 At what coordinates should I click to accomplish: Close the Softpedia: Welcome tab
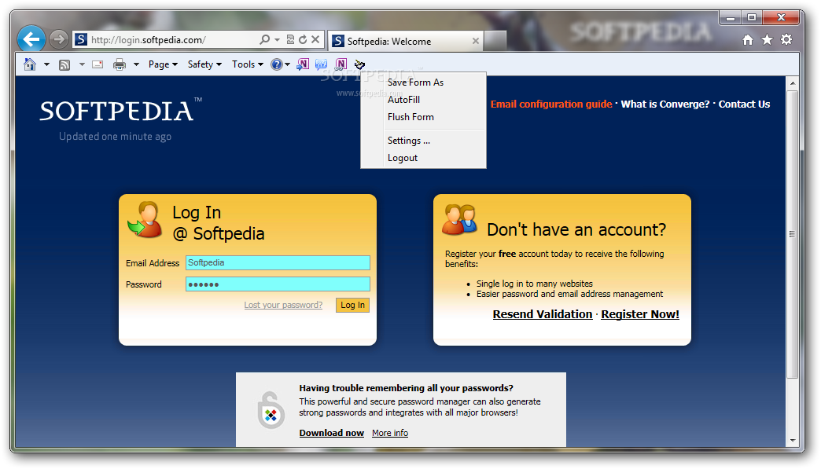(x=476, y=41)
